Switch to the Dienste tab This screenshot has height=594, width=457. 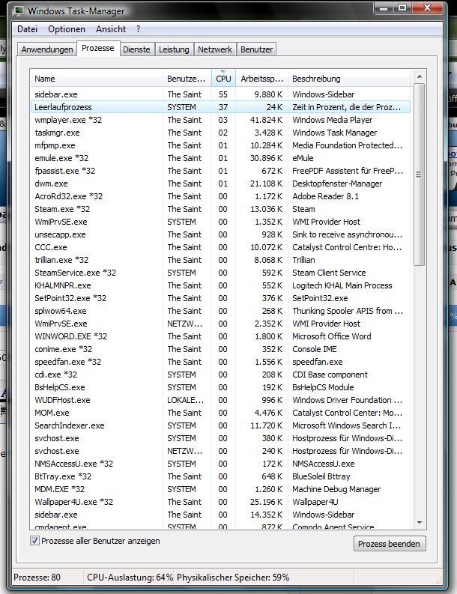click(136, 49)
